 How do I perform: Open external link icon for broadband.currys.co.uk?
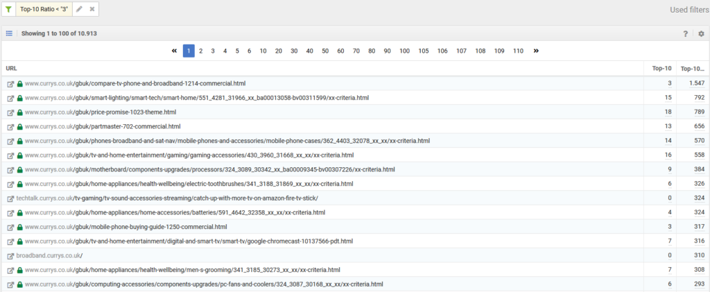point(10,256)
